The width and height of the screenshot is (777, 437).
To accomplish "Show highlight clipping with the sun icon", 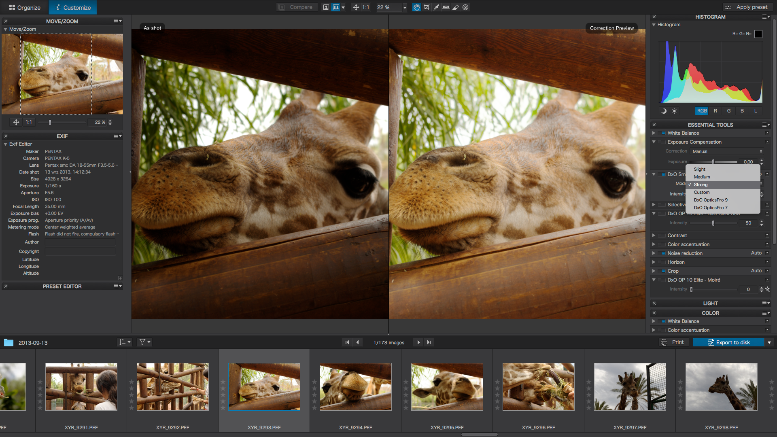I will click(674, 111).
